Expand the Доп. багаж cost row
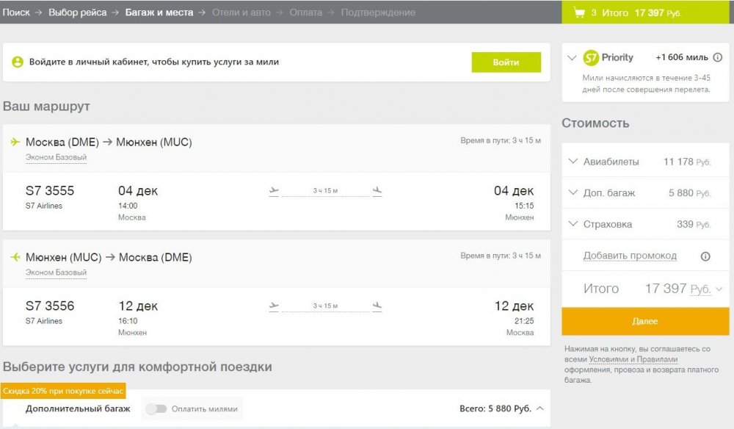The width and height of the screenshot is (734, 429). [573, 192]
